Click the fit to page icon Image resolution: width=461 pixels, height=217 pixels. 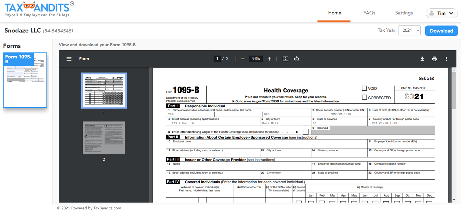286,59
